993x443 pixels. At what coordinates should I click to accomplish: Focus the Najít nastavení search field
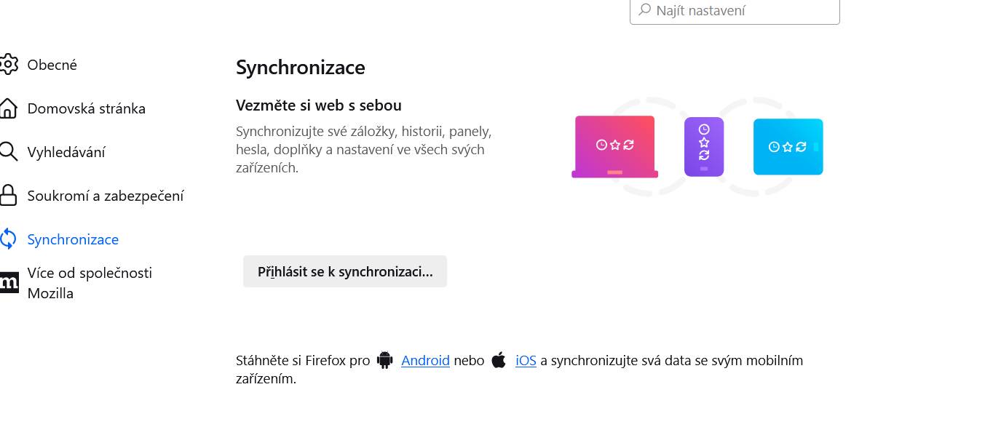point(735,11)
